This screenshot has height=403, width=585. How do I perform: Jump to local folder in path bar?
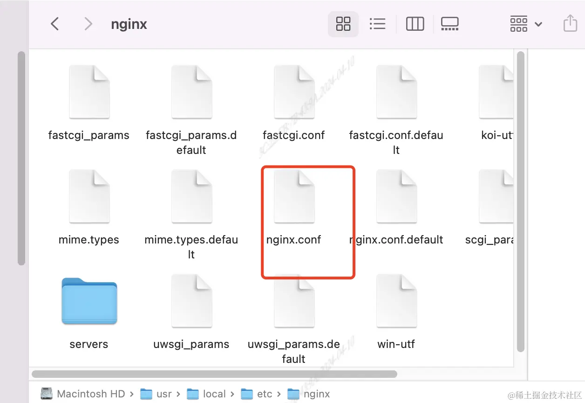click(x=206, y=394)
